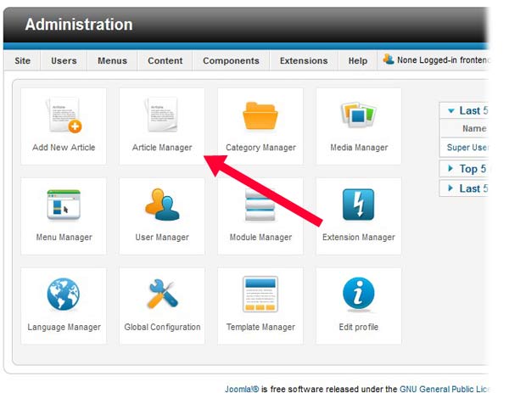Screen dimensions: 509x393
Task: Click the Media Manager label
Action: coord(359,148)
